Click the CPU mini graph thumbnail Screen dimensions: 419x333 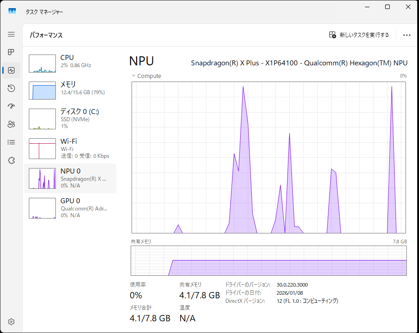tap(42, 64)
